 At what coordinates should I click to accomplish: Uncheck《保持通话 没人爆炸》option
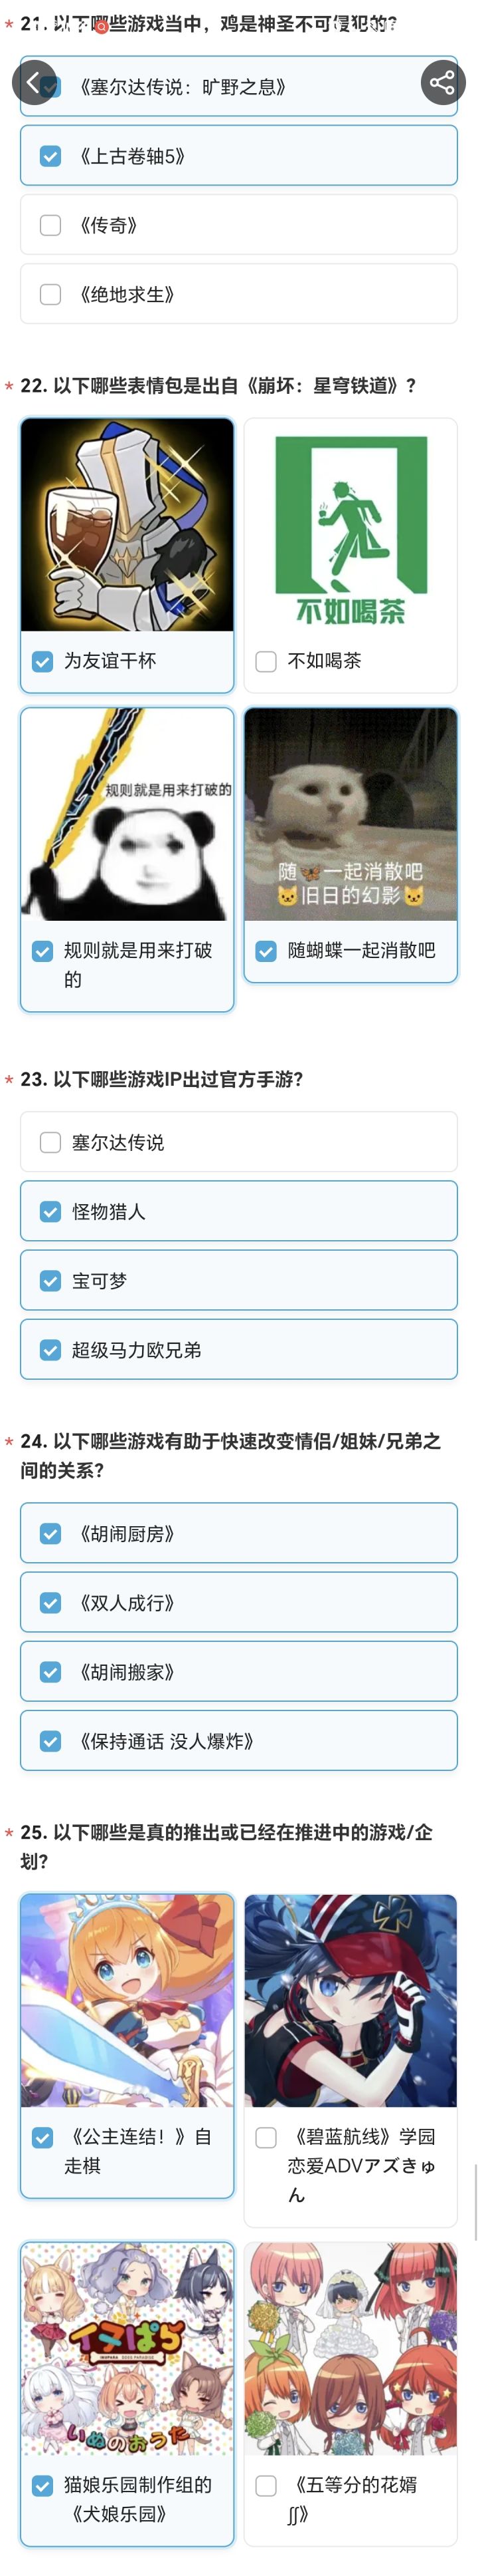point(50,1741)
